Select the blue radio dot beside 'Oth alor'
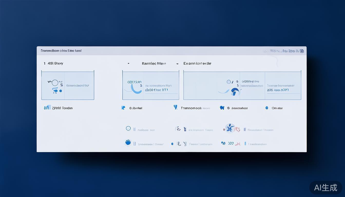Screen dimensions: 345x197 (267, 108)
